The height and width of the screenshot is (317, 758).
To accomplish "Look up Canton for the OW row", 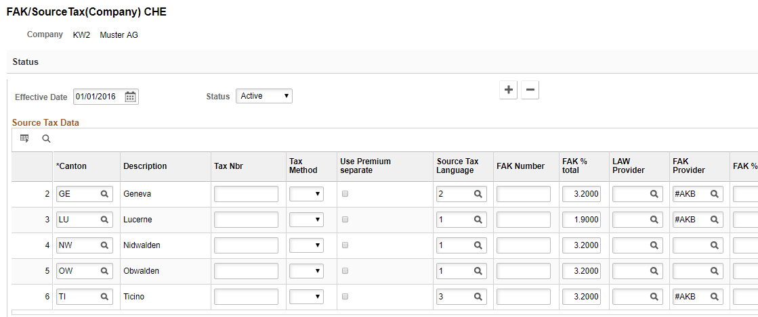I will click(x=104, y=270).
